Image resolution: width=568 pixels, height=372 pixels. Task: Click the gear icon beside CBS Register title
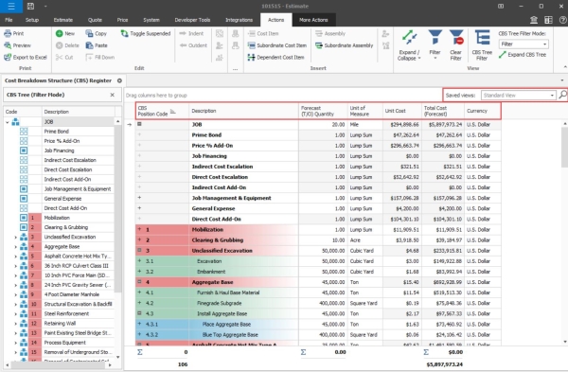pos(119,80)
